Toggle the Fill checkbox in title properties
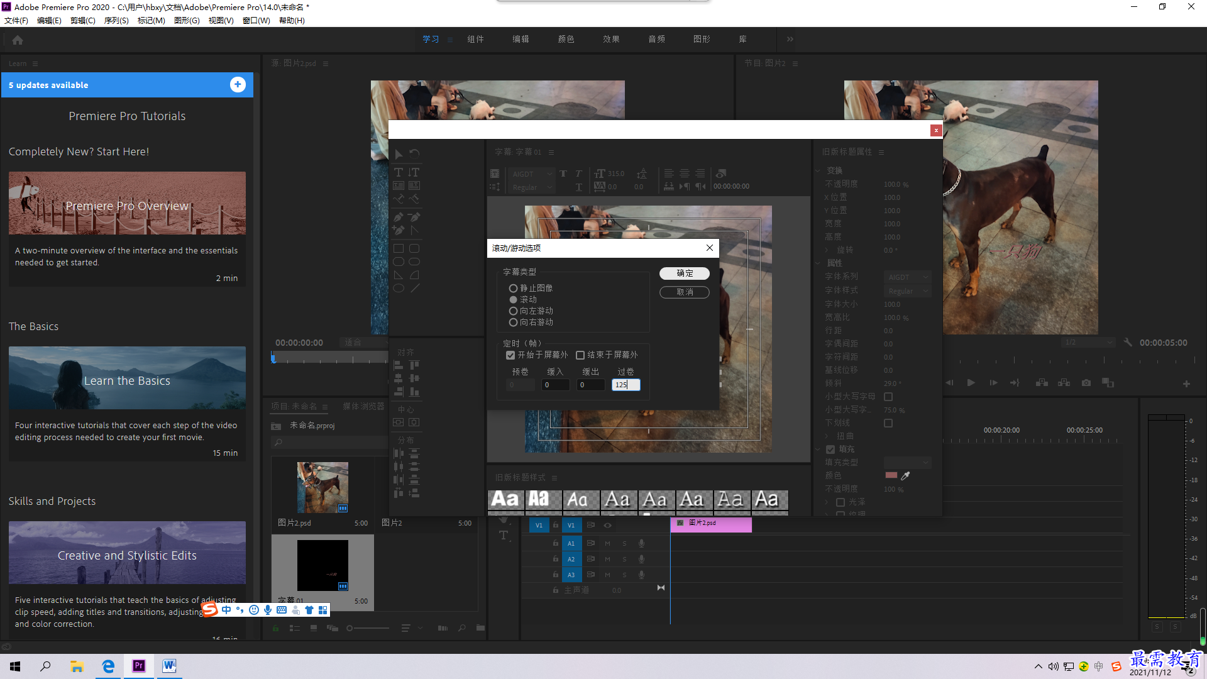 (830, 450)
